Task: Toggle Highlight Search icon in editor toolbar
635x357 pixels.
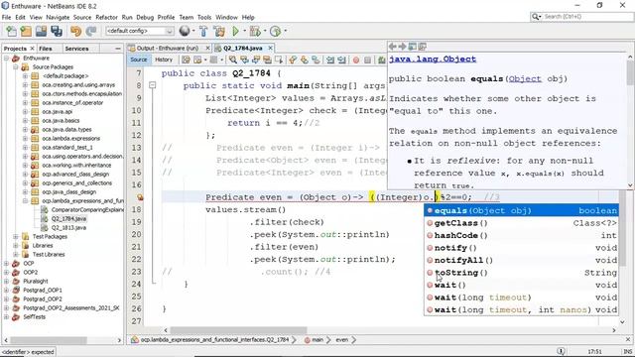Action: coord(267,59)
